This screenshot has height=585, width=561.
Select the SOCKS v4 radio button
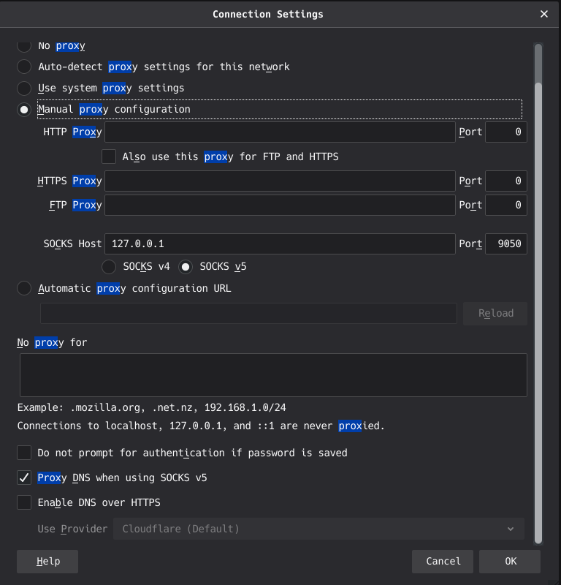109,266
